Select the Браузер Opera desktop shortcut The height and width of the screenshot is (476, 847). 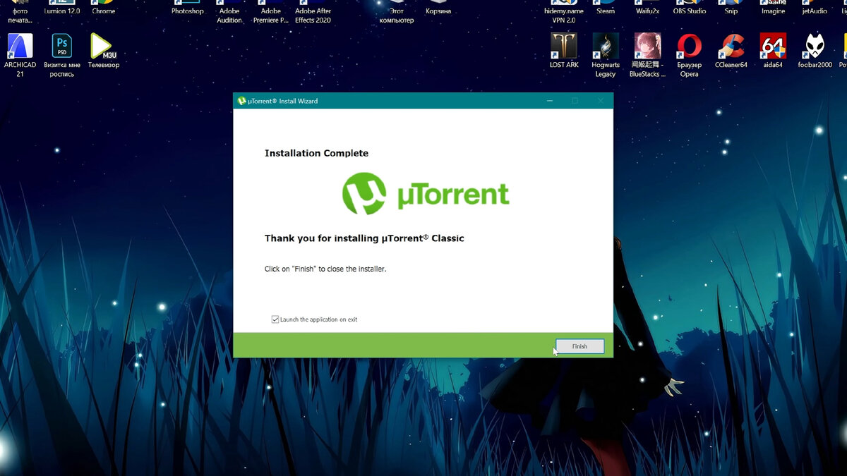click(689, 54)
